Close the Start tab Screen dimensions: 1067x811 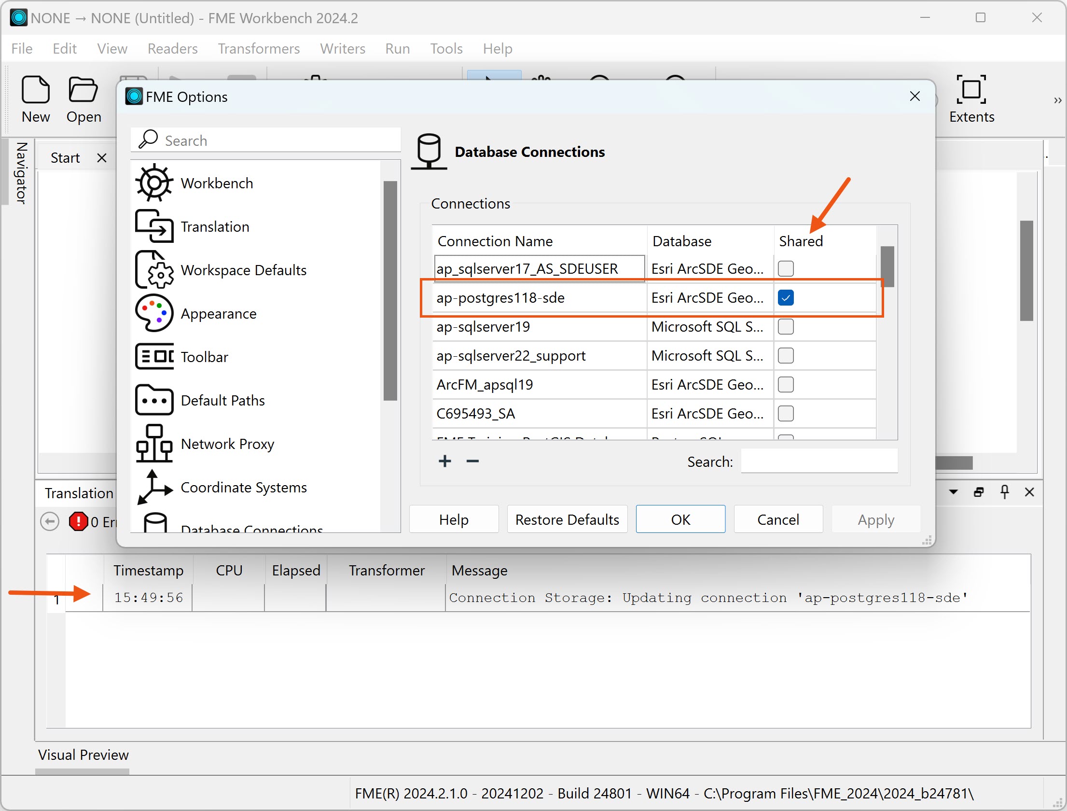pos(101,158)
